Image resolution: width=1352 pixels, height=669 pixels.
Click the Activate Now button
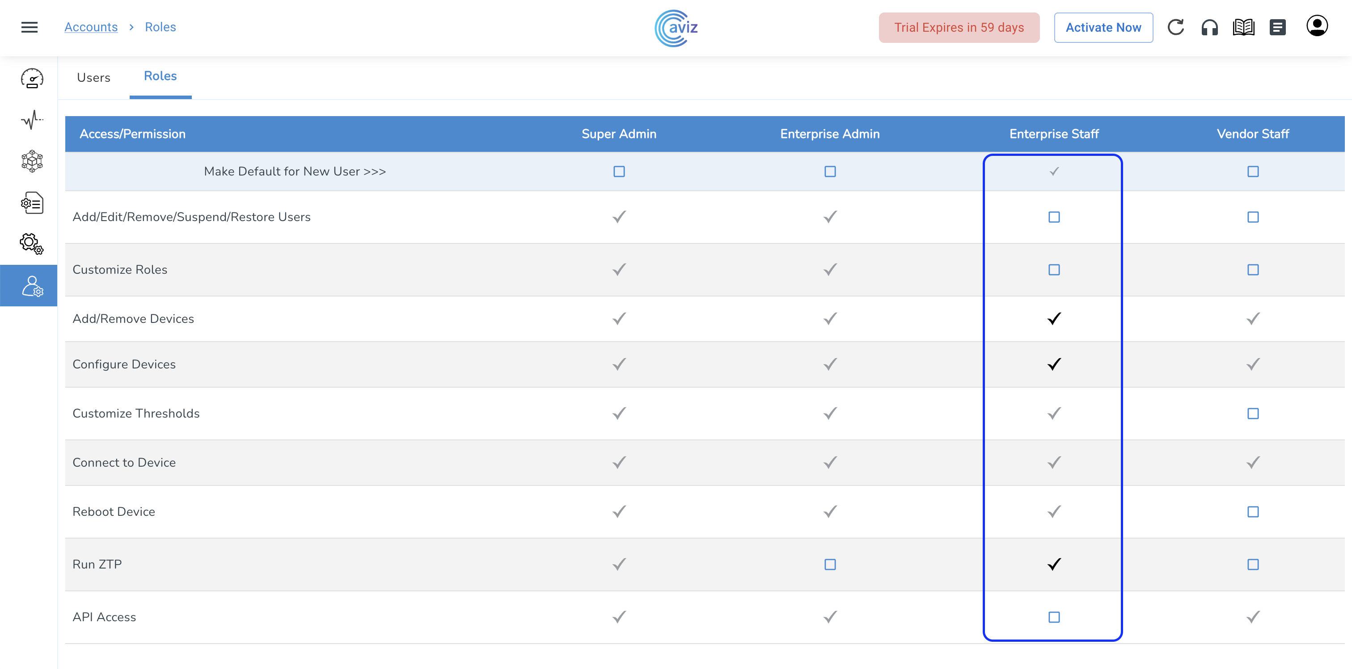[1103, 27]
